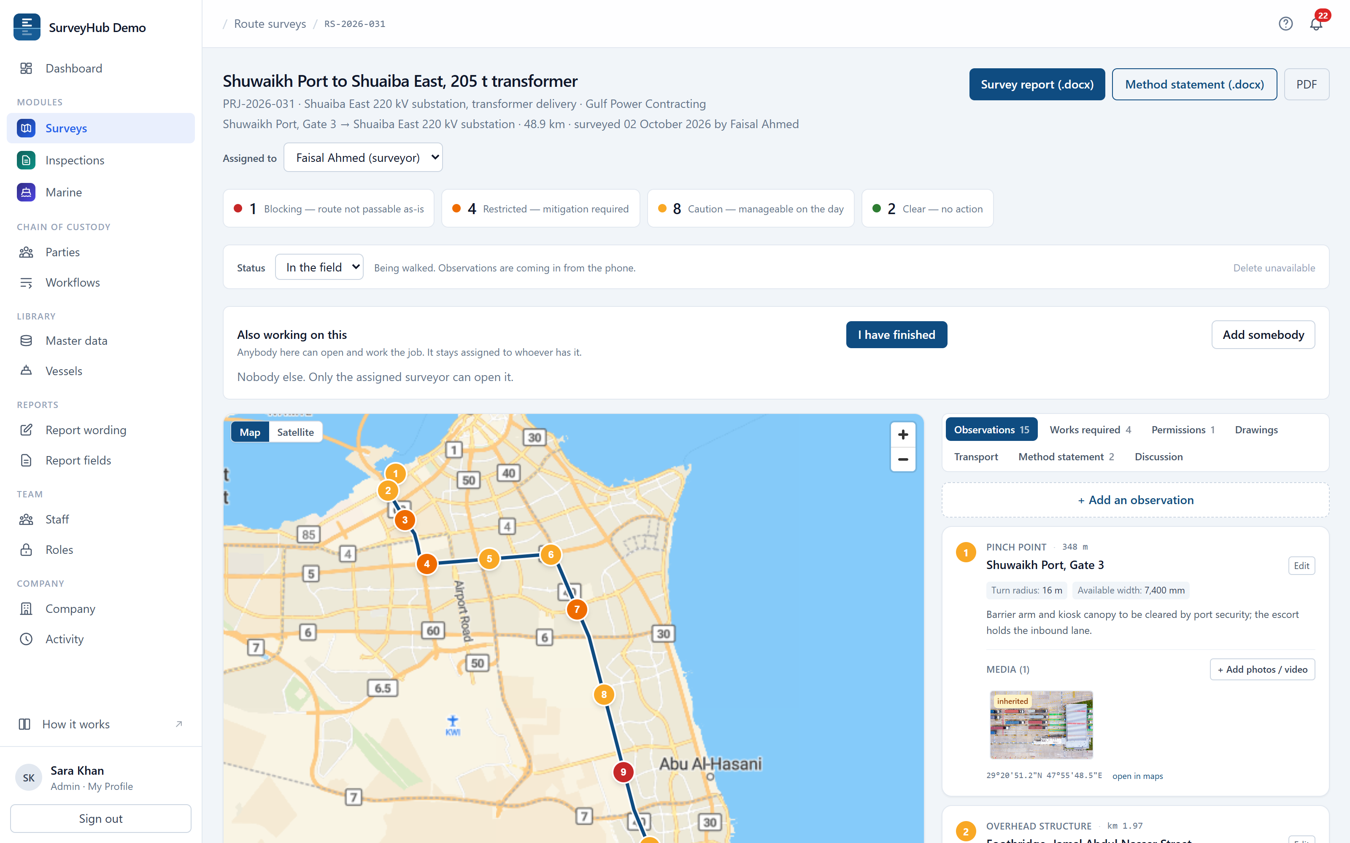The height and width of the screenshot is (843, 1350).
Task: Open Report wording page
Action: [101, 430]
